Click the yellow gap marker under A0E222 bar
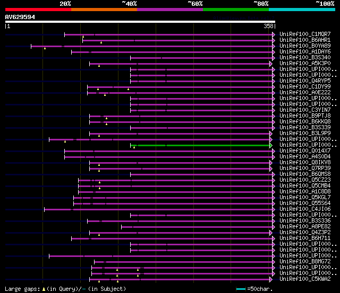Image resolution: width=340 pixels, height=293 pixels. tap(105, 95)
